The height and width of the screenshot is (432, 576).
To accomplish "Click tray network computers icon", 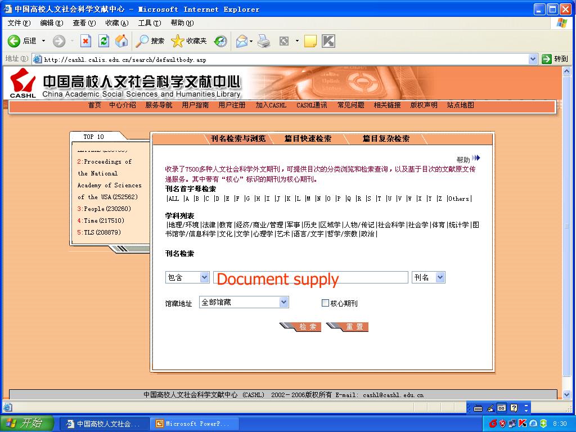I will click(x=512, y=424).
